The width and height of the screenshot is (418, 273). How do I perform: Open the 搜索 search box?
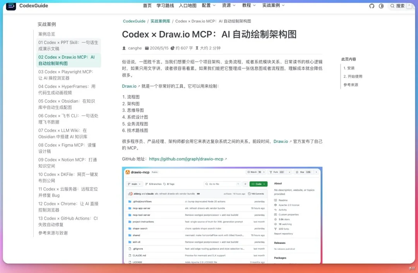(x=401, y=6)
